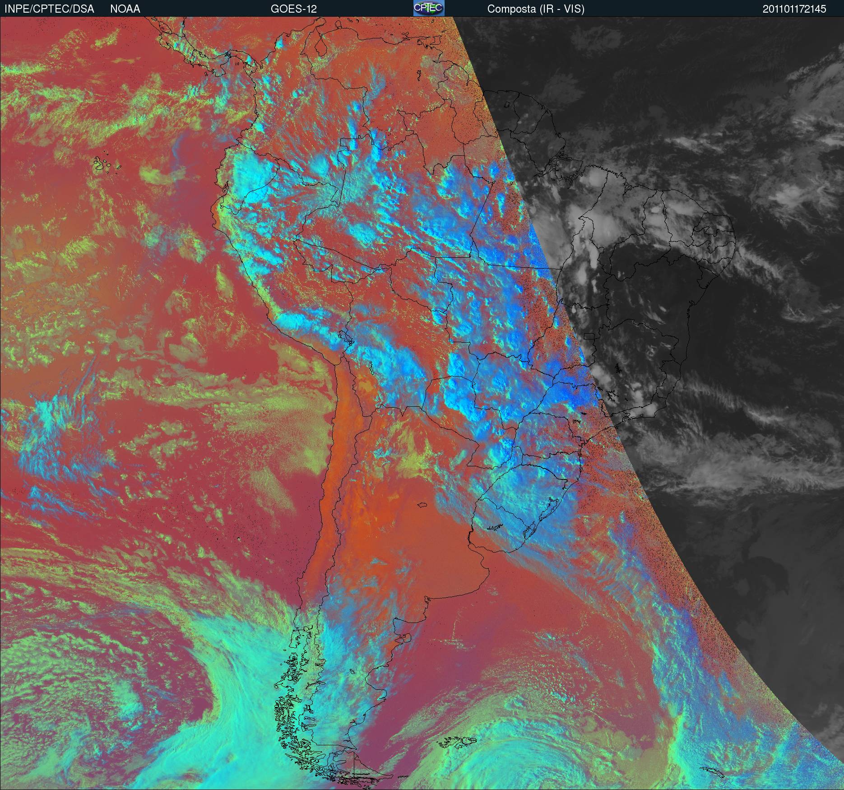The image size is (844, 790).
Task: Click the NOAA label in the header
Action: [125, 9]
